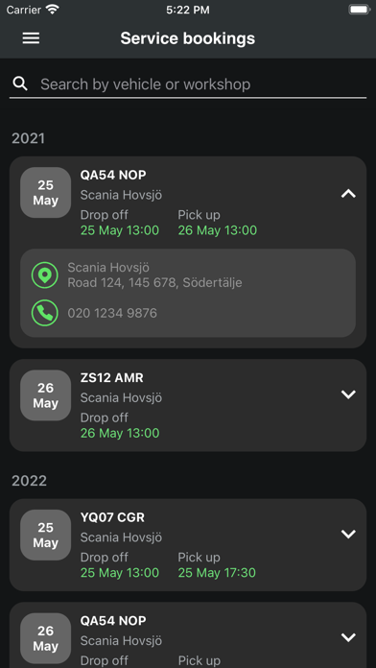Expand the YQ07 CGR booking details
The image size is (376, 668).
348,535
